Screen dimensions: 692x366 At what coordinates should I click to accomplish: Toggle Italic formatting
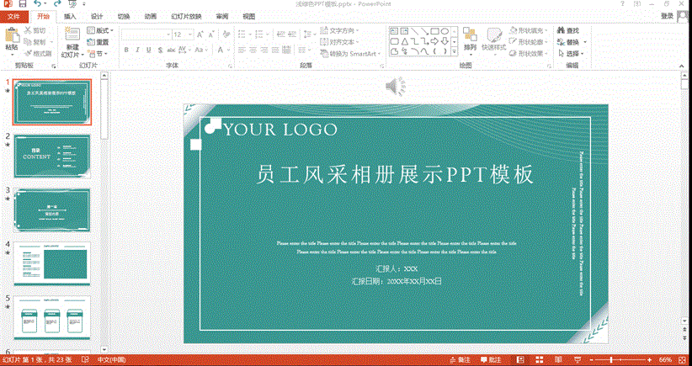coord(138,50)
